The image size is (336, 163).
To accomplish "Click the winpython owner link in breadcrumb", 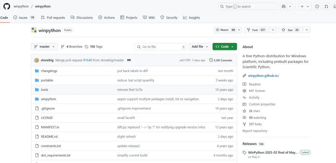I will click(x=21, y=7).
